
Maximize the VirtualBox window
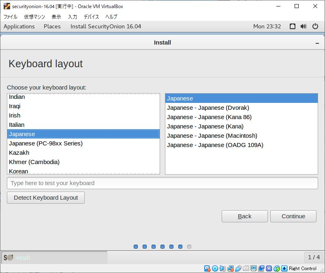[x=297, y=6]
